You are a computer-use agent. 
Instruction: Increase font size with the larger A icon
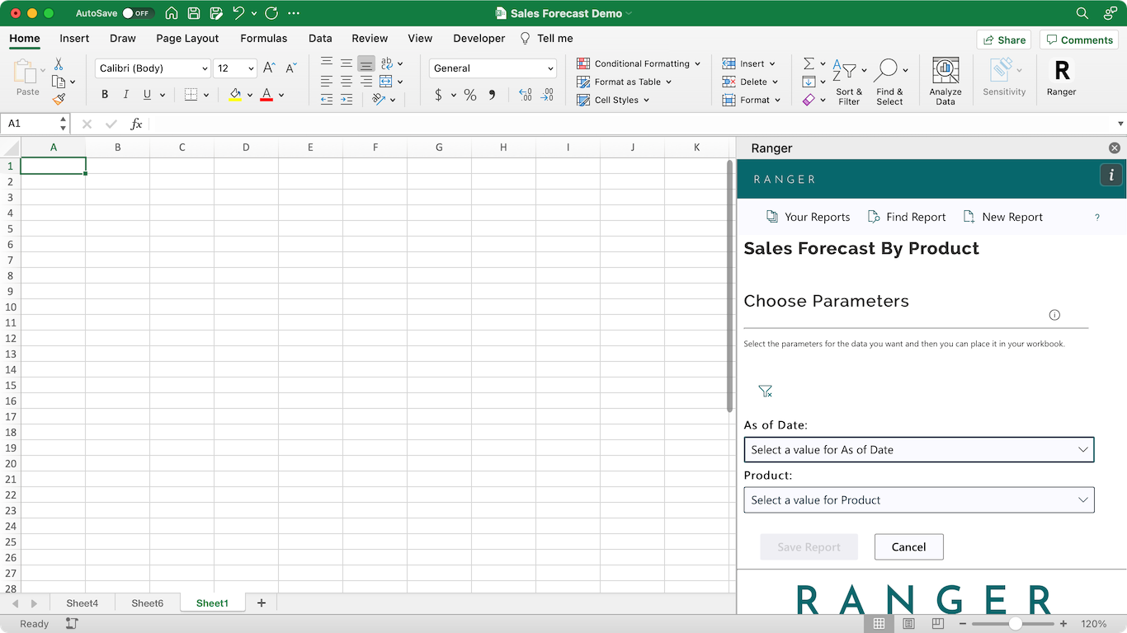(269, 68)
